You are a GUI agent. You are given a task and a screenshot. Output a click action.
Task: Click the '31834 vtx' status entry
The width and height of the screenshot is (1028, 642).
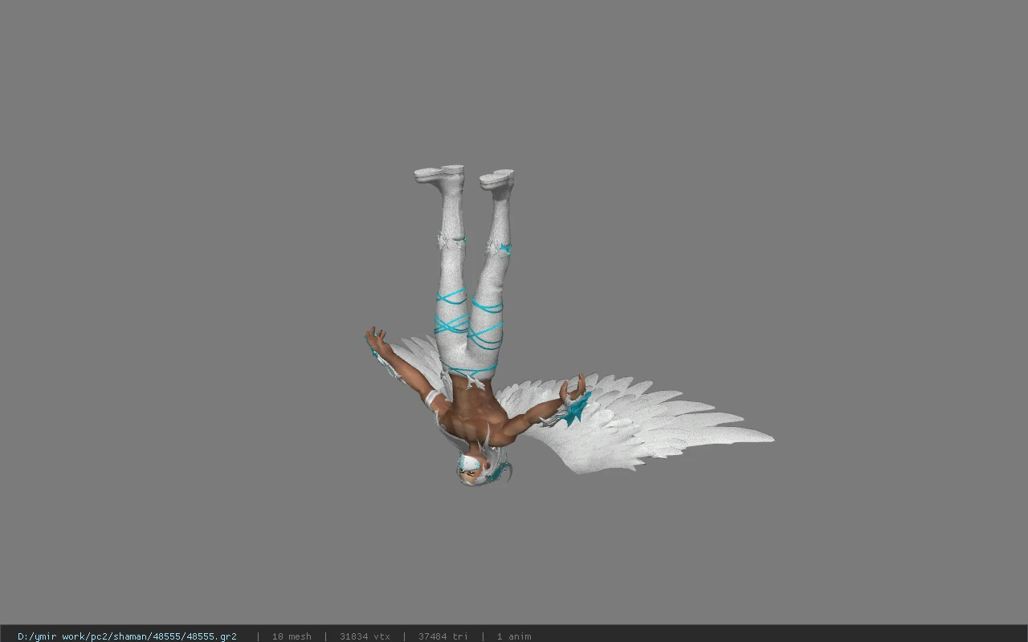click(365, 636)
